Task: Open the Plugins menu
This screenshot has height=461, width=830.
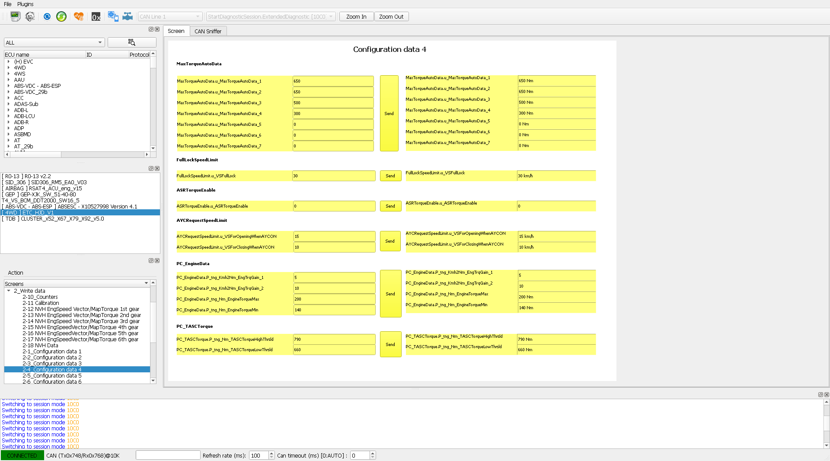Action: (26, 4)
